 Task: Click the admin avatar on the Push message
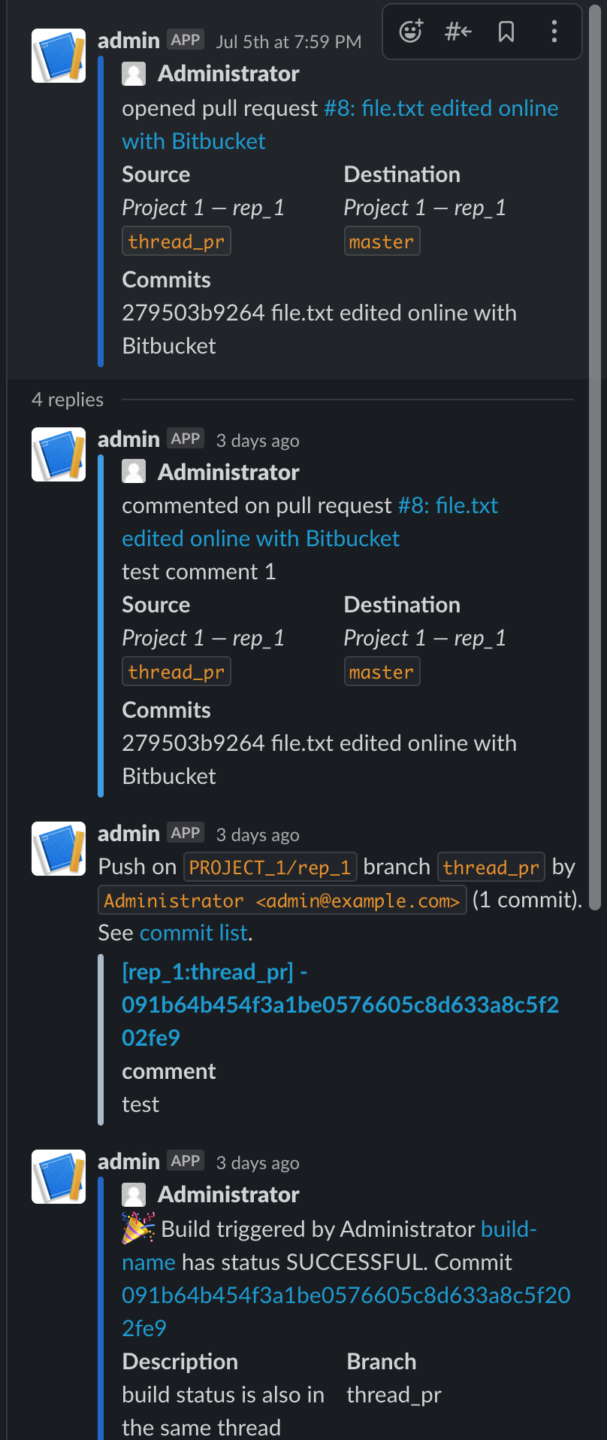(x=59, y=849)
